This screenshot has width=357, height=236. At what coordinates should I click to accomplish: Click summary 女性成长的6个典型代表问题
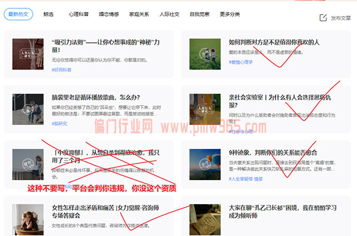point(101,225)
